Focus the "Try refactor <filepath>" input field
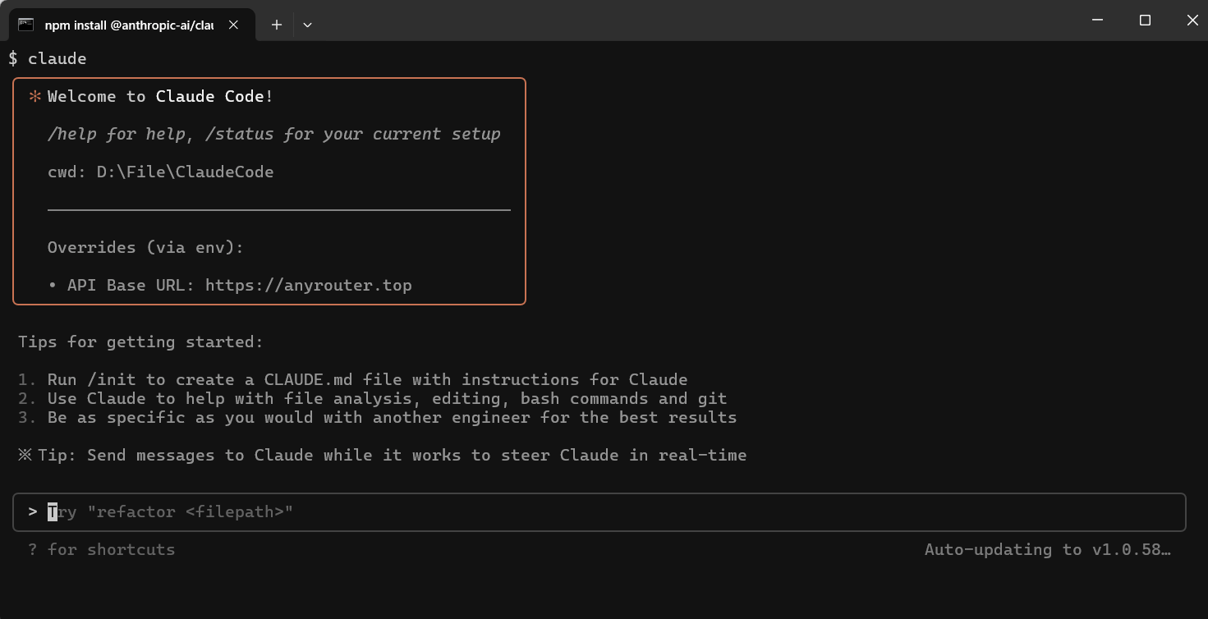Screen dimensions: 1208x619 (x=575, y=511)
